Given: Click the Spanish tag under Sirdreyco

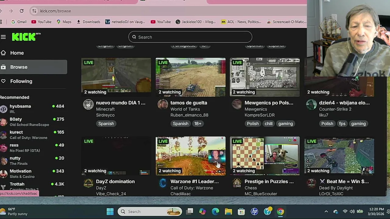Looking at the screenshot, I should [106, 124].
